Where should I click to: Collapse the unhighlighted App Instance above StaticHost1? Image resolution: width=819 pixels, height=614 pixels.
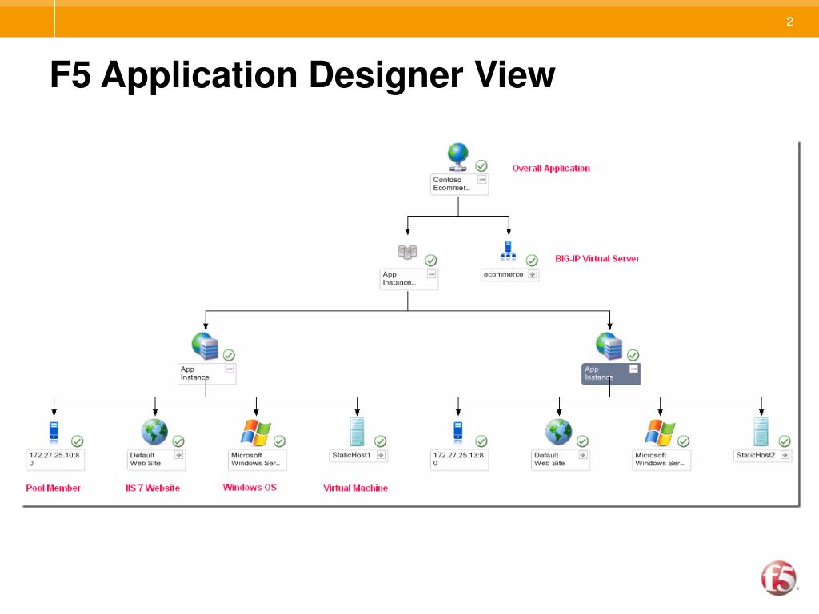point(230,369)
